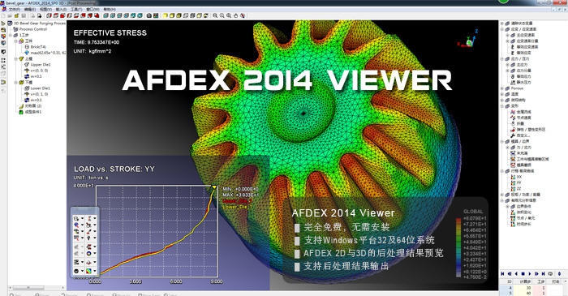Viewport: 568px width, 296px height.
Task: Jump to last step playback button
Action: [x=544, y=274]
